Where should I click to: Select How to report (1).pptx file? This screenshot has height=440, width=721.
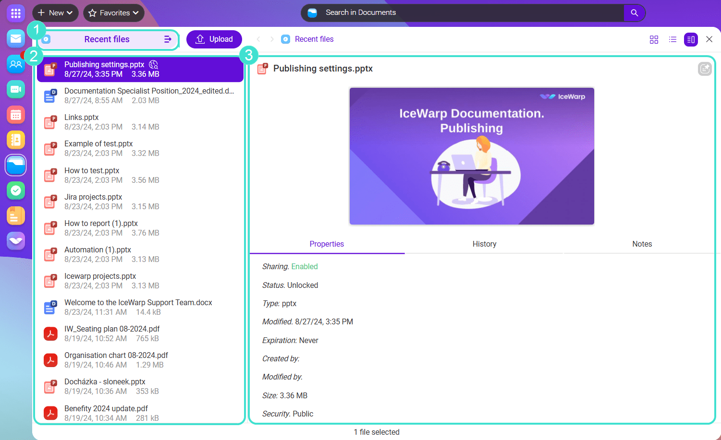[x=140, y=228]
